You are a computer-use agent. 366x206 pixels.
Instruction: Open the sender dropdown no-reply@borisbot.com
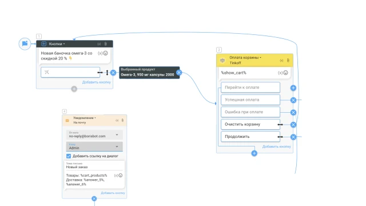click(94, 134)
